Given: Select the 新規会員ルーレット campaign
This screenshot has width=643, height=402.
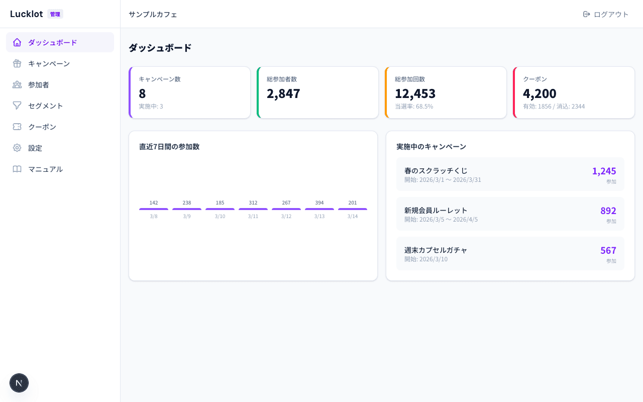Looking at the screenshot, I should [x=510, y=214].
